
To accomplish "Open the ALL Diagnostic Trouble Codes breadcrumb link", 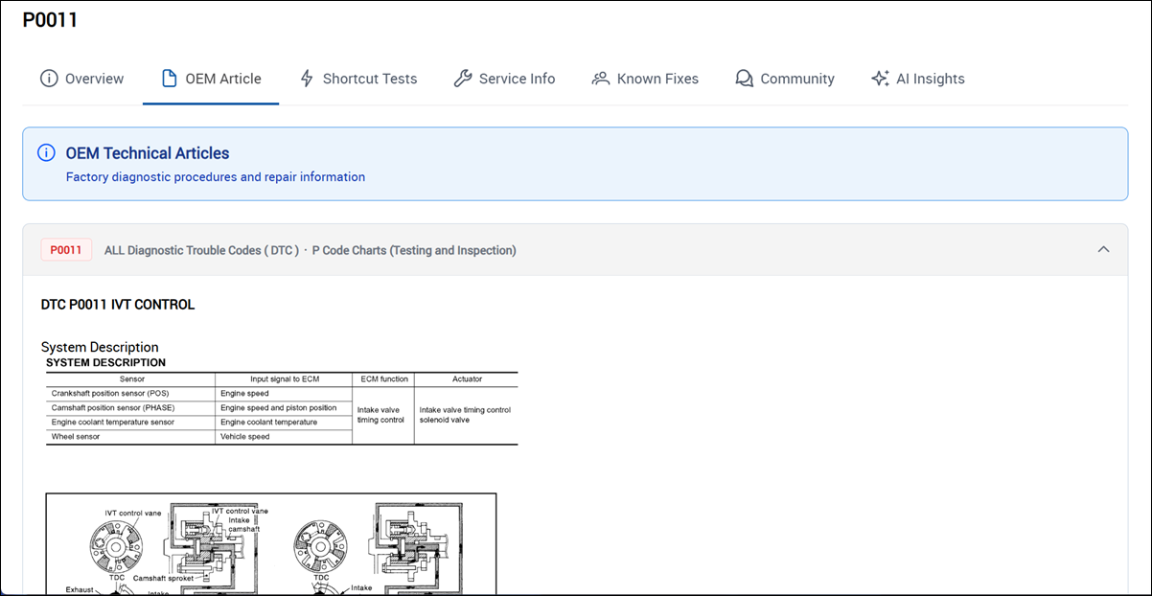I will click(x=199, y=249).
